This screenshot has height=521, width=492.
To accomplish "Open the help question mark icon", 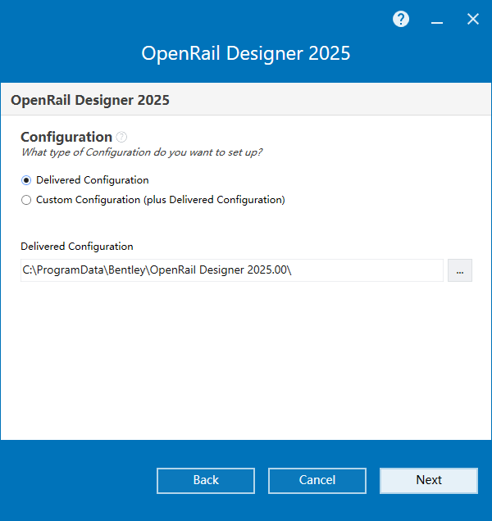I will (x=401, y=19).
